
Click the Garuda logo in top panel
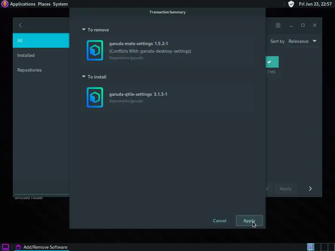5,4
